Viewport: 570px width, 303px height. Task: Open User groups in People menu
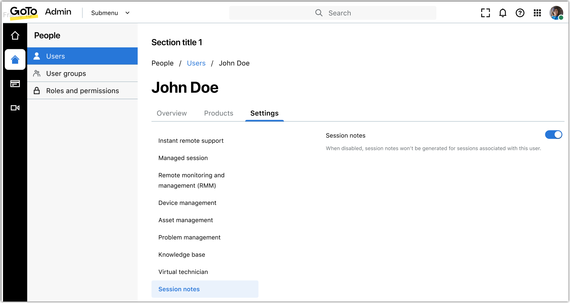click(x=66, y=74)
